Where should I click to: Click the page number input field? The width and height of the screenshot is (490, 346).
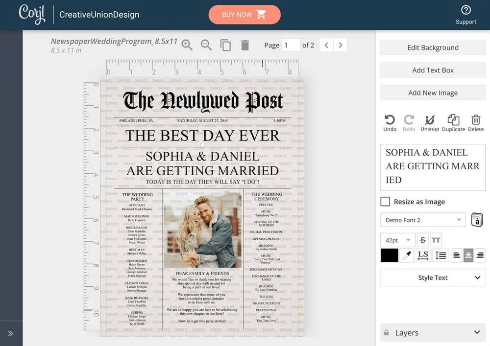pos(291,45)
